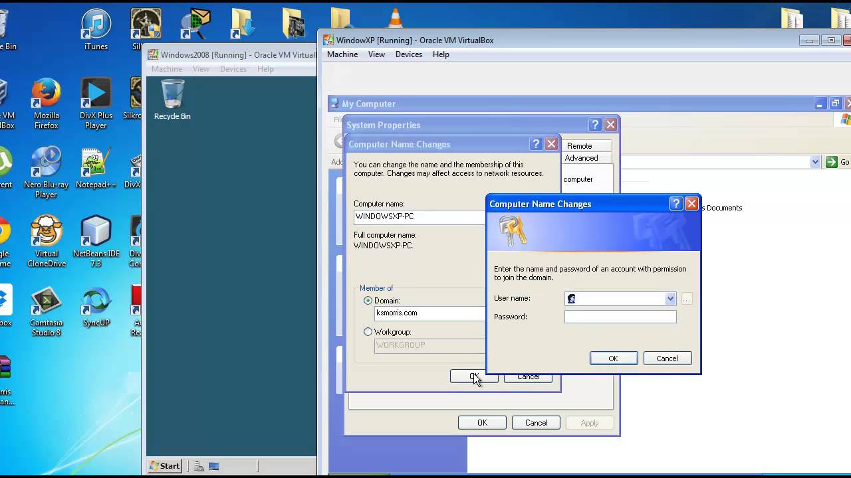Launch the Mozilla Firefox desktop icon
Viewport: 851px width, 478px height.
(x=46, y=103)
